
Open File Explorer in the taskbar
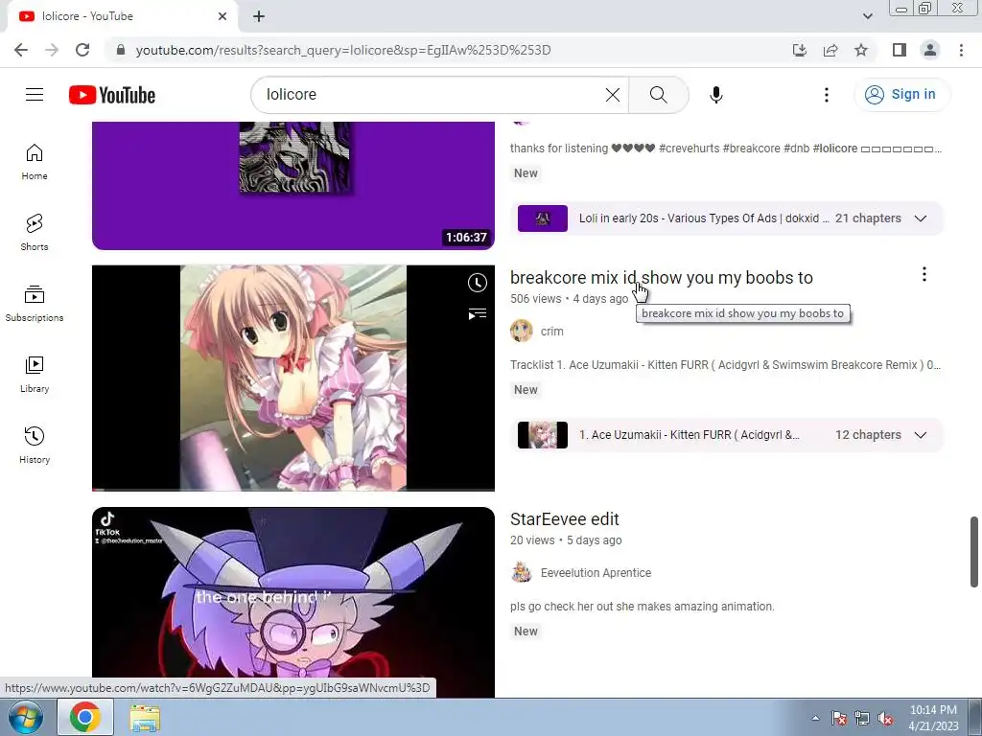click(x=145, y=717)
